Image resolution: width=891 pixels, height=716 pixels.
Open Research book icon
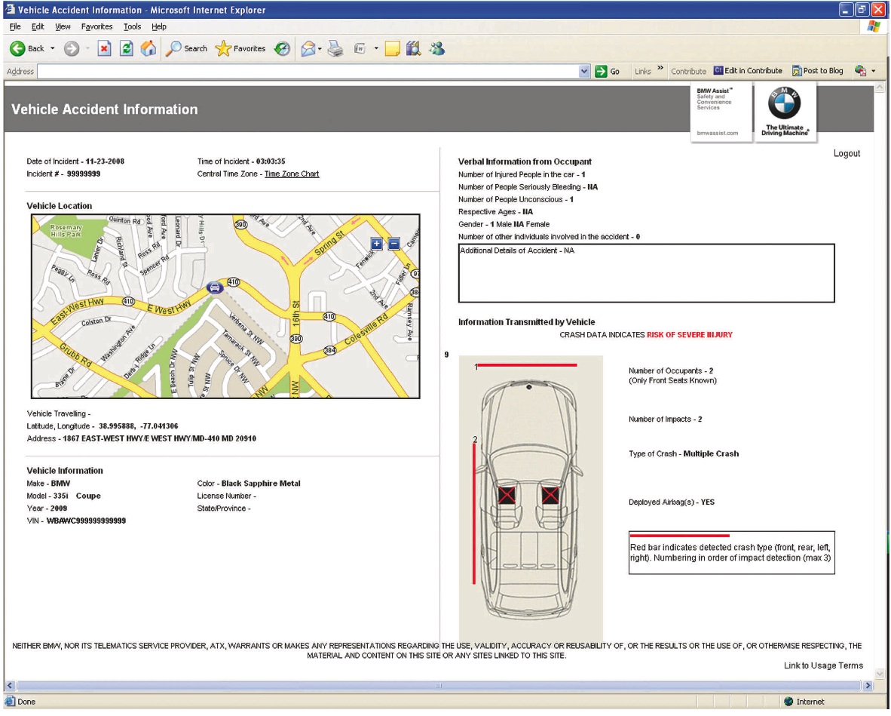coord(414,49)
